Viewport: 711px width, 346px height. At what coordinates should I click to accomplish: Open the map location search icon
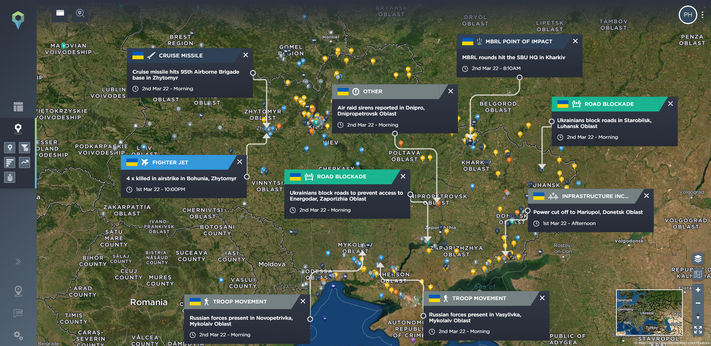pos(80,13)
